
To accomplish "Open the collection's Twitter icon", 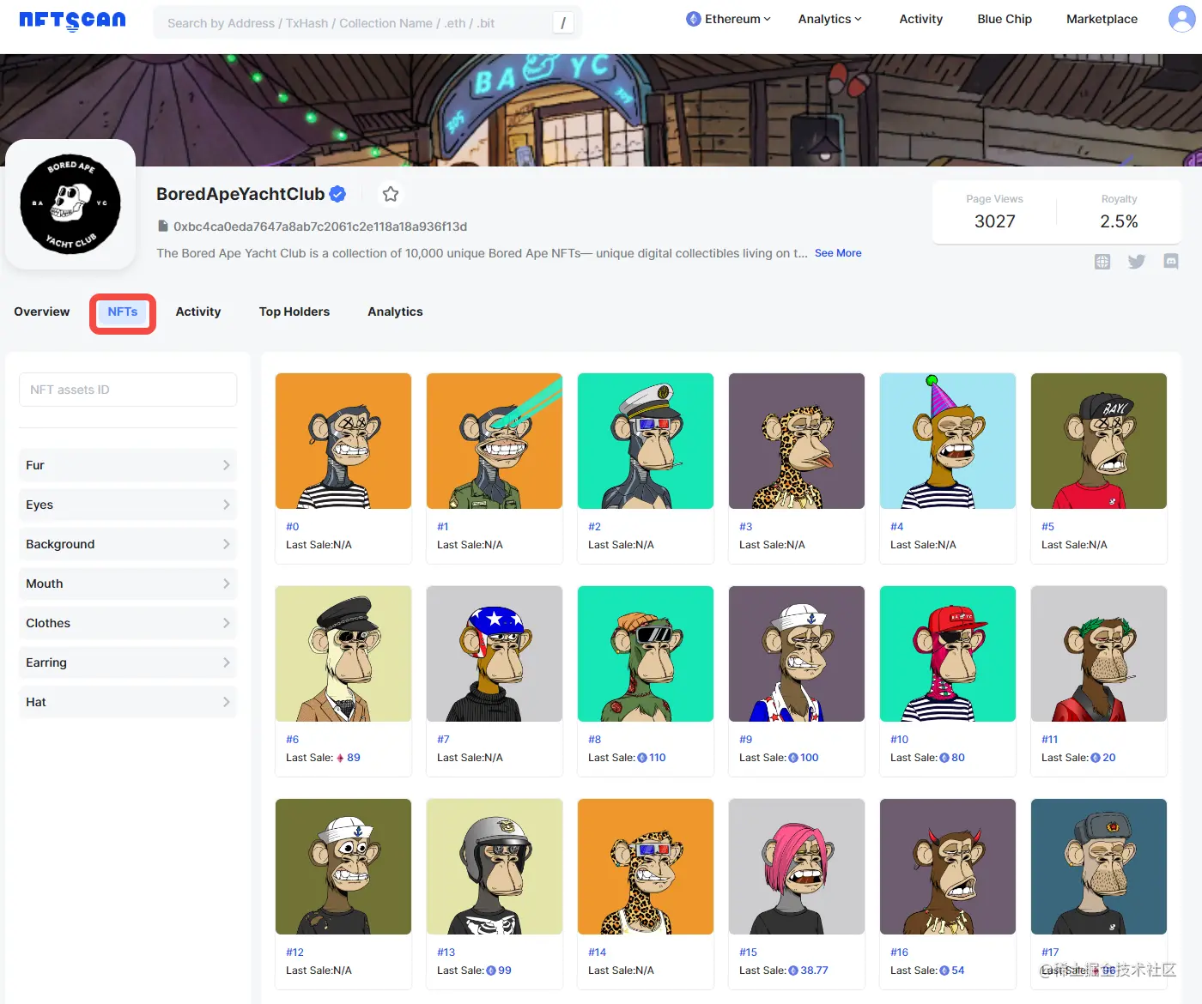I will point(1137,262).
